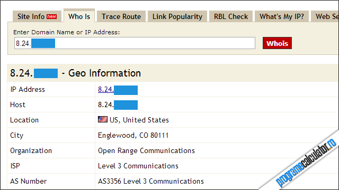Select the 'Level 3 Communications' ISP value
339x190 pixels.
pyautogui.click(x=138, y=166)
